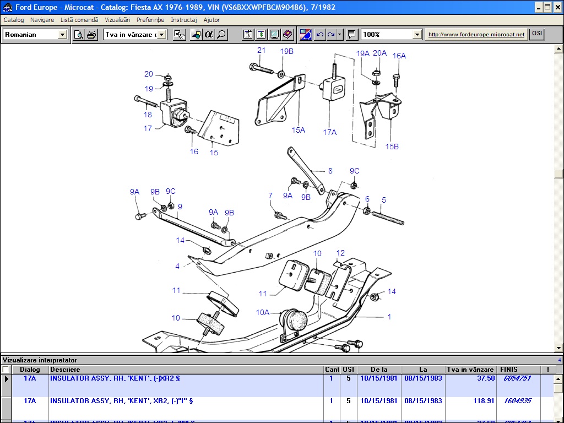Click the alpha symbol search icon
The image size is (564, 423).
209,35
